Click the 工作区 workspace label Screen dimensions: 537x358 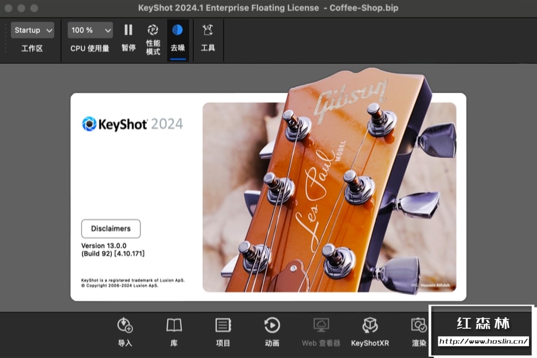pos(32,48)
